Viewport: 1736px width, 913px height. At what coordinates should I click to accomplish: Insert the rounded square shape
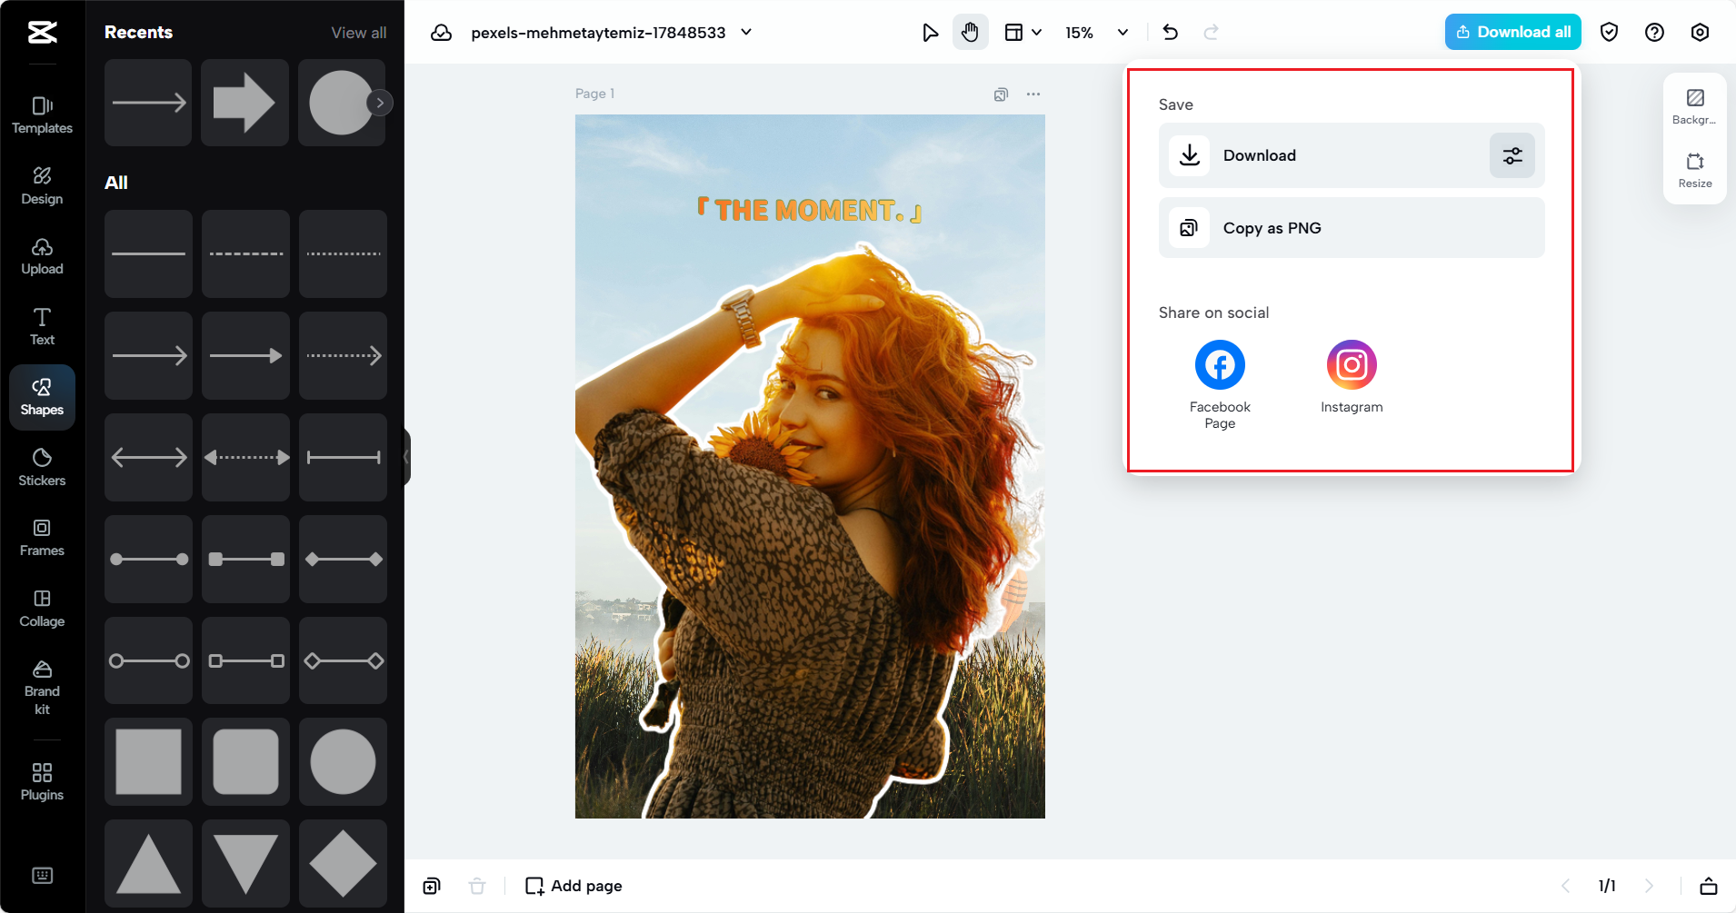coord(245,762)
